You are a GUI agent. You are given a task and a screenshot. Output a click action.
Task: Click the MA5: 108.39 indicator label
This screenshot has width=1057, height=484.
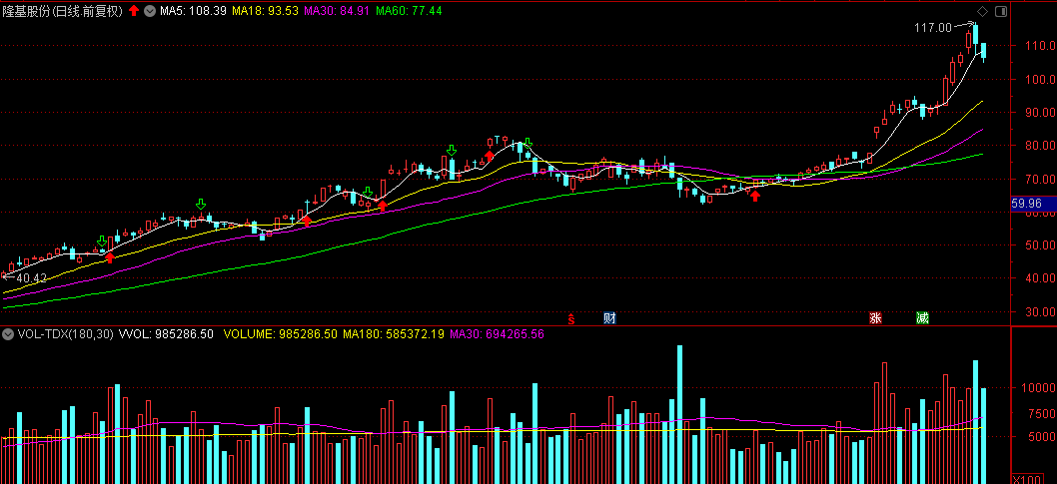coord(193,11)
